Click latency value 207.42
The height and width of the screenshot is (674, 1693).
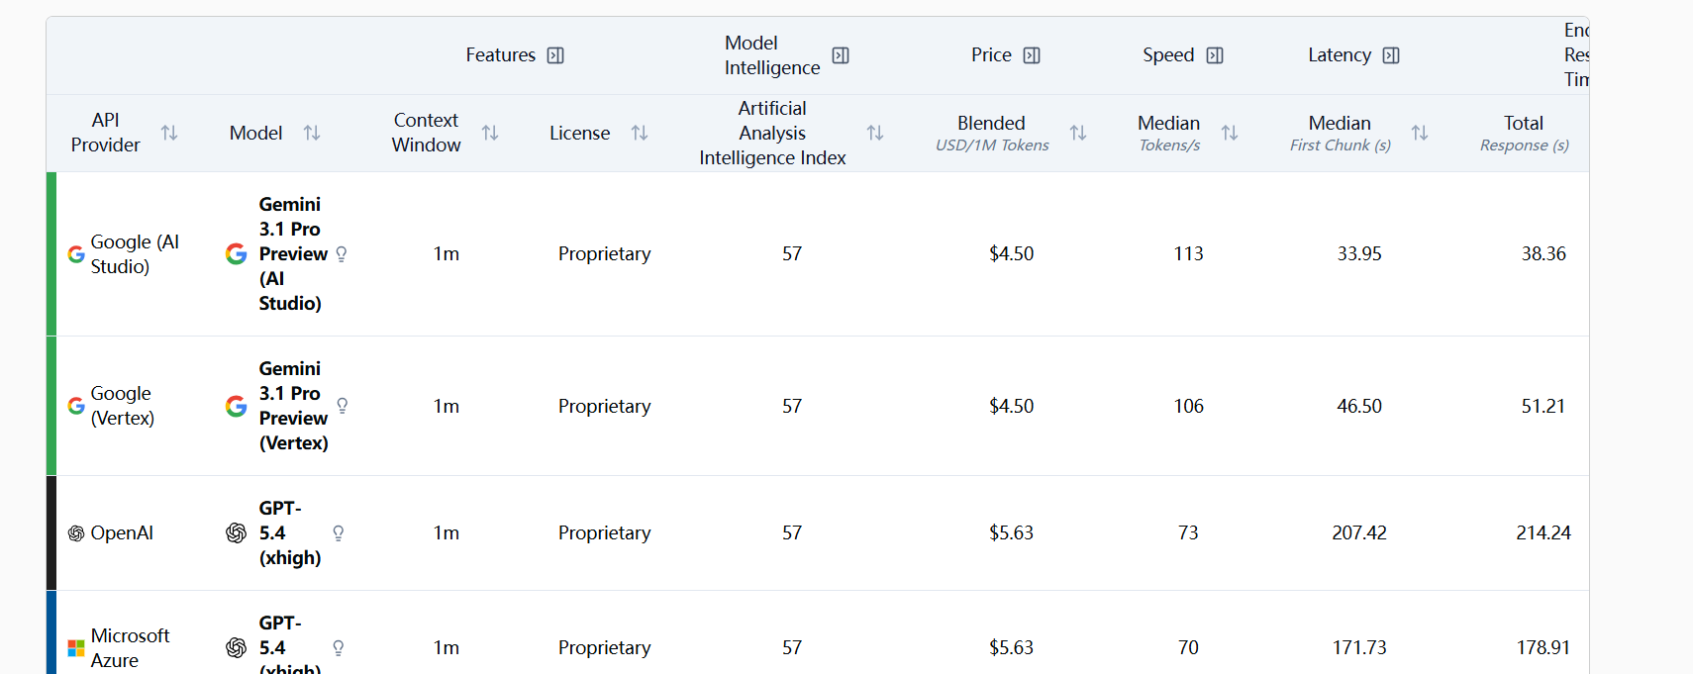pyautogui.click(x=1359, y=533)
